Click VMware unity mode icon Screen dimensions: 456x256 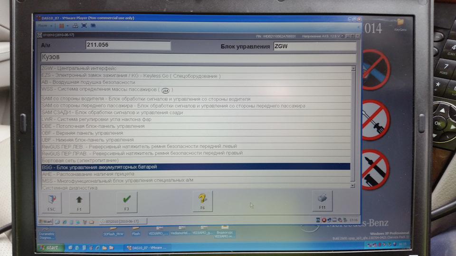(x=93, y=26)
